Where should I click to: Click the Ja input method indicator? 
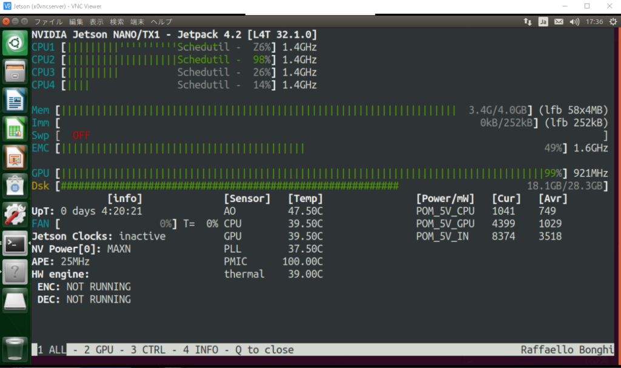543,22
